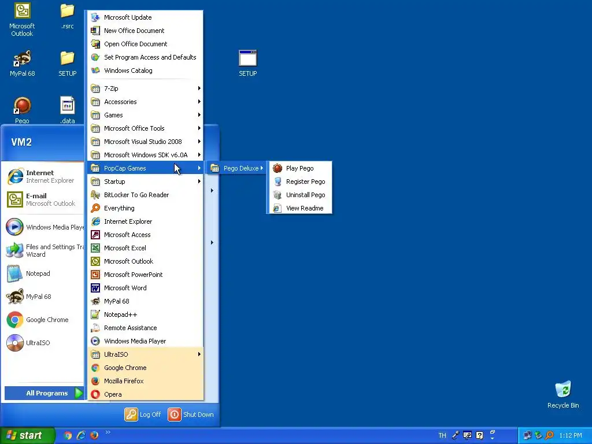
Task: Click the Log Off button
Action: click(x=143, y=414)
